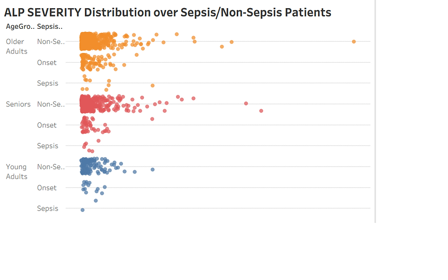Select the Non-Se.. label under Young Adults
Viewport: 448px width, 280px height.
point(51,167)
